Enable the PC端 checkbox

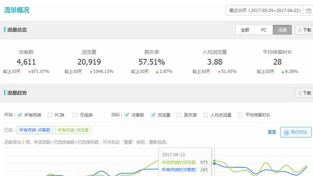(50, 115)
